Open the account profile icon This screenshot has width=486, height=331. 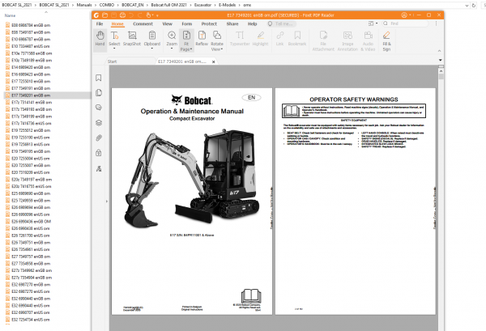coord(404,15)
